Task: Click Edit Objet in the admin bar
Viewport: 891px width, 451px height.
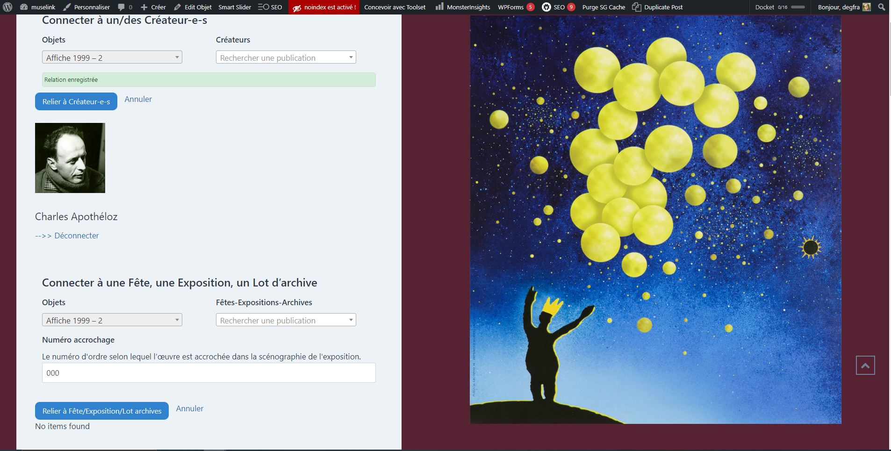Action: pos(193,7)
